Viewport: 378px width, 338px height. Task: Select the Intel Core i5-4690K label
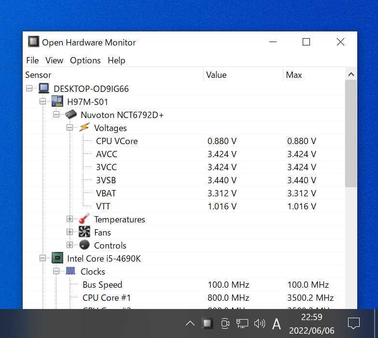pyautogui.click(x=104, y=259)
